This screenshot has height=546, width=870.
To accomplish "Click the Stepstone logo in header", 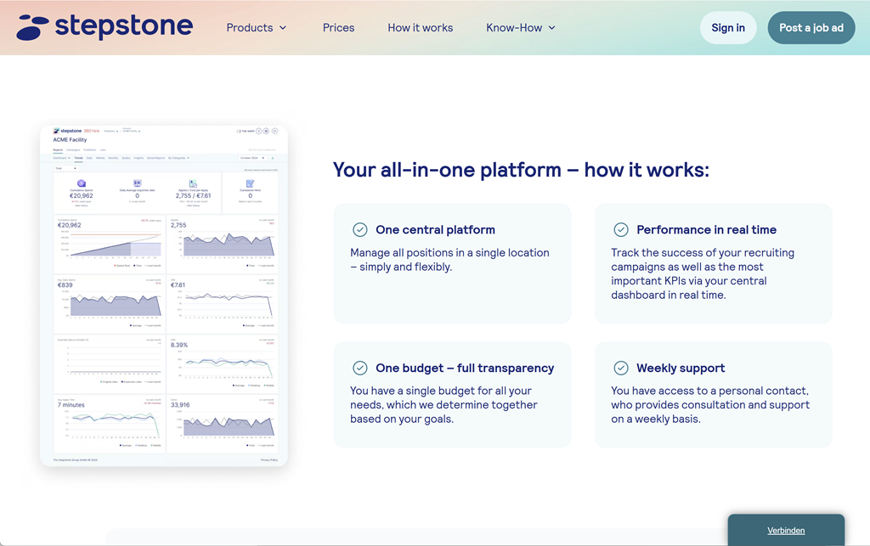I will (105, 27).
